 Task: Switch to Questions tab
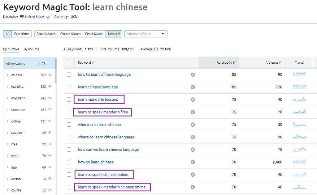tap(22, 34)
